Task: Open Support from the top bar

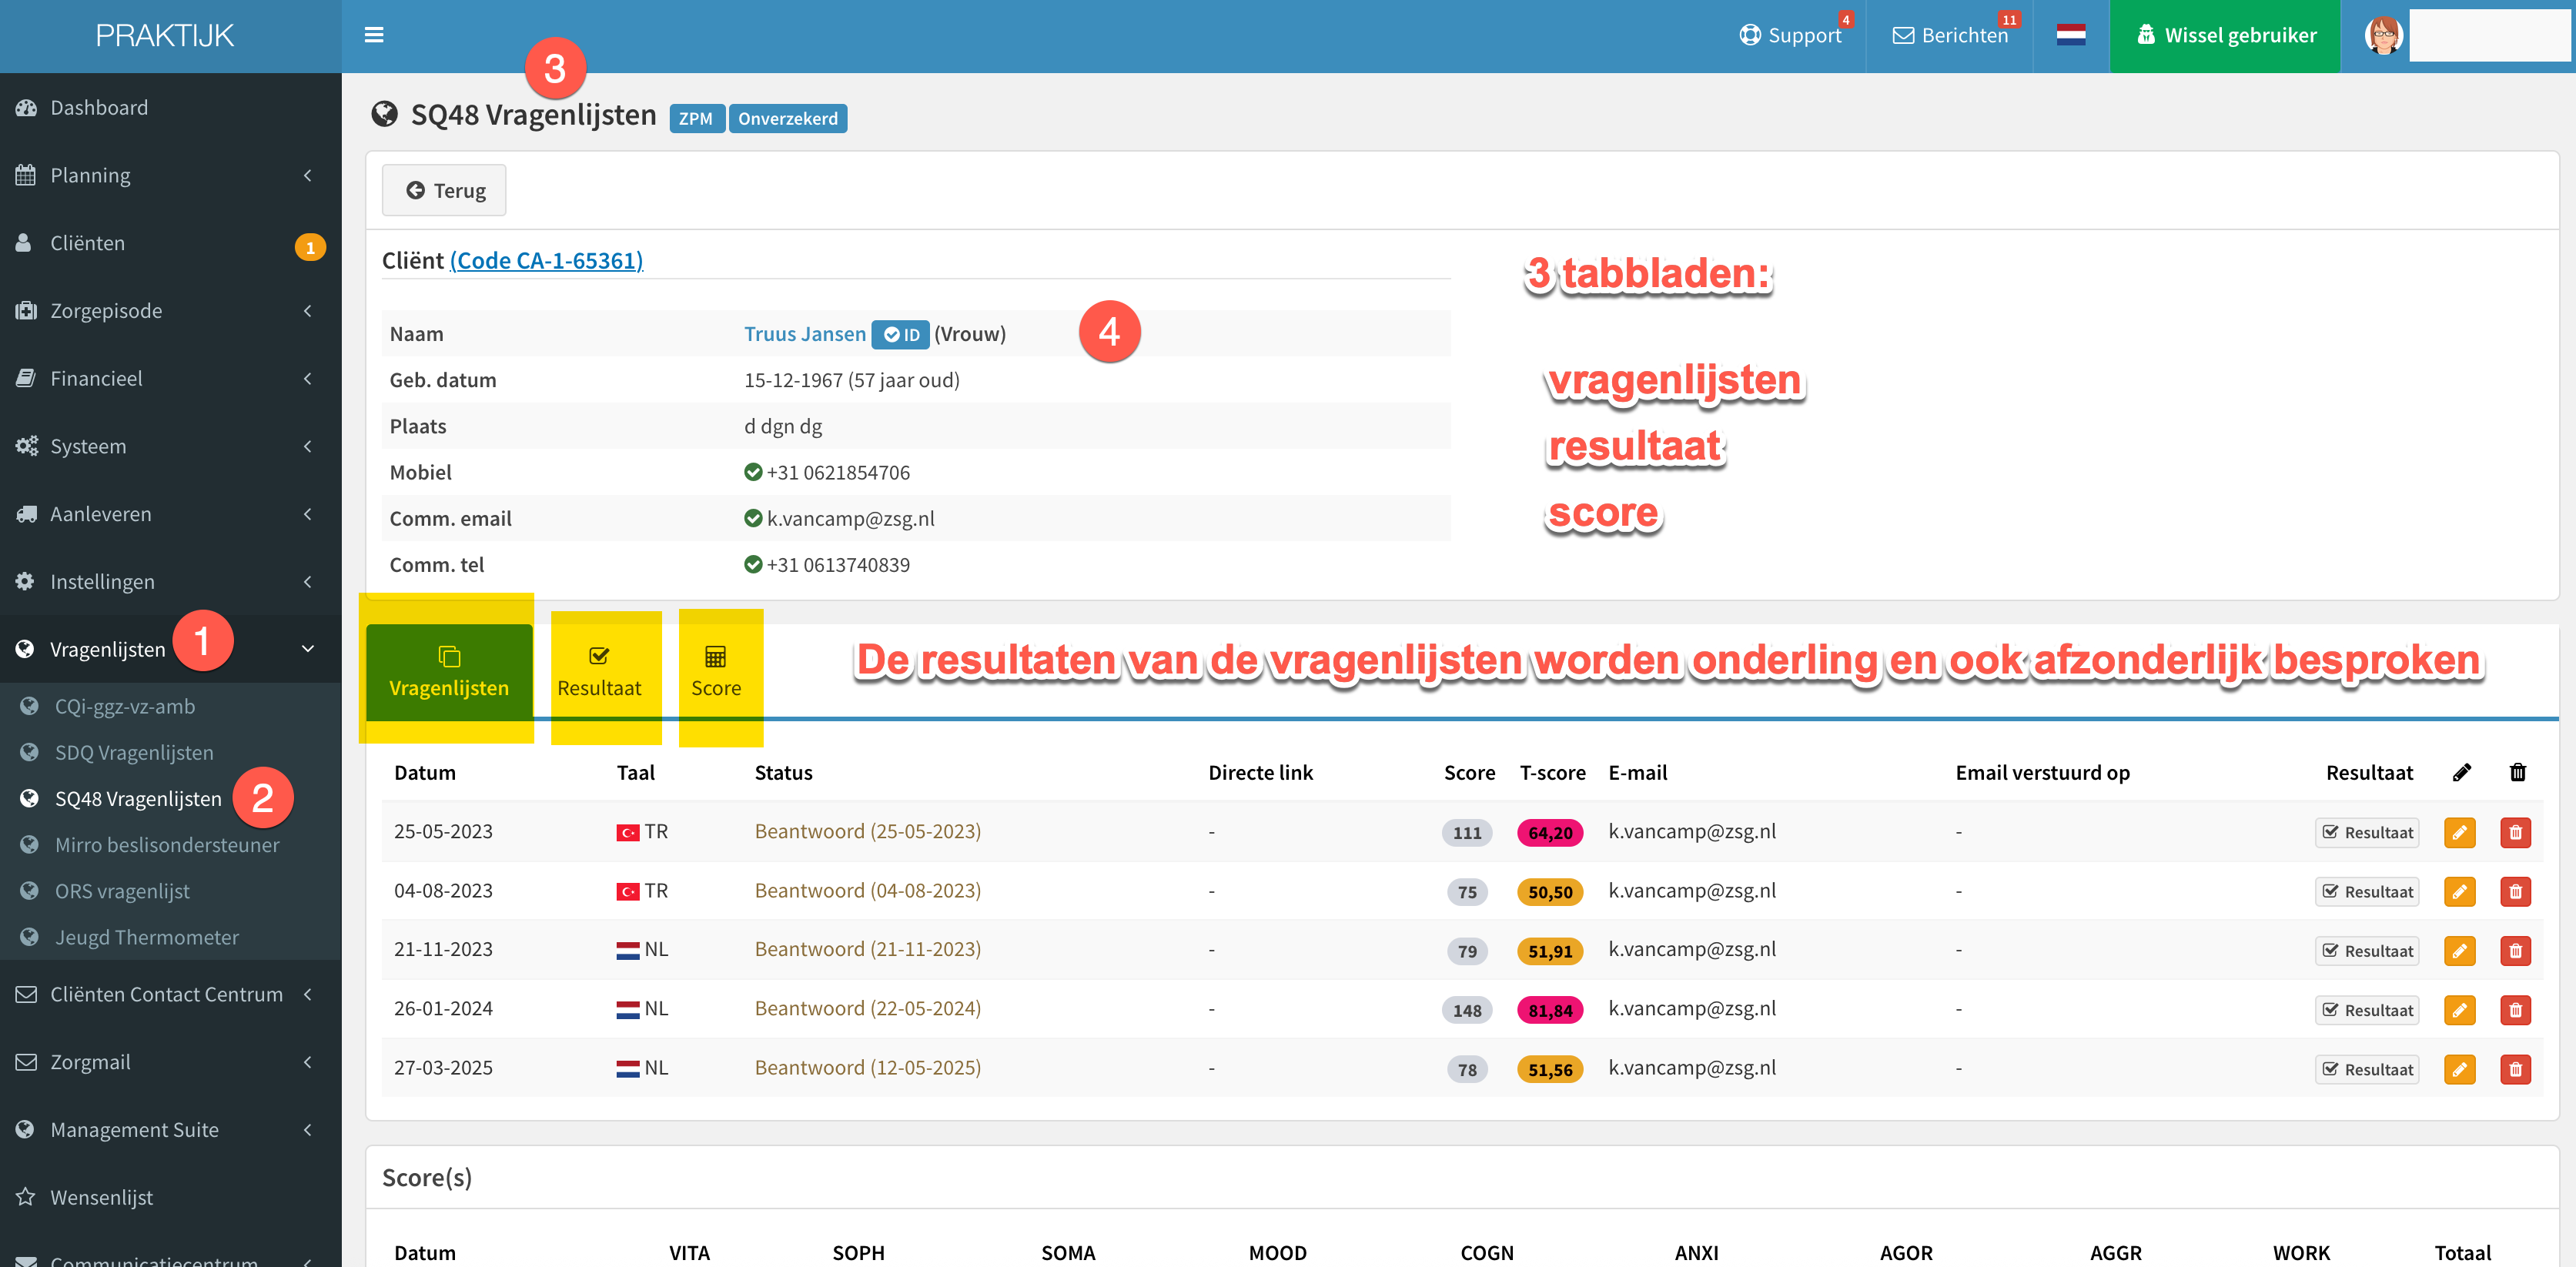Action: (x=1791, y=35)
